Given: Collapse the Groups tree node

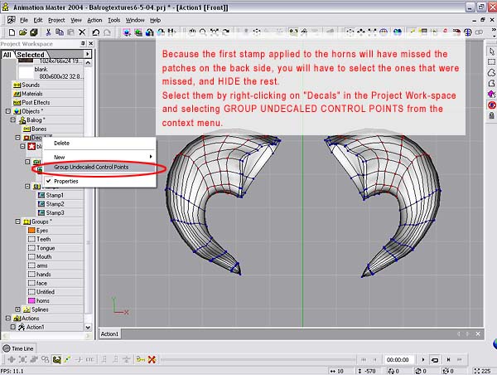Looking at the screenshot, I should tap(19, 222).
